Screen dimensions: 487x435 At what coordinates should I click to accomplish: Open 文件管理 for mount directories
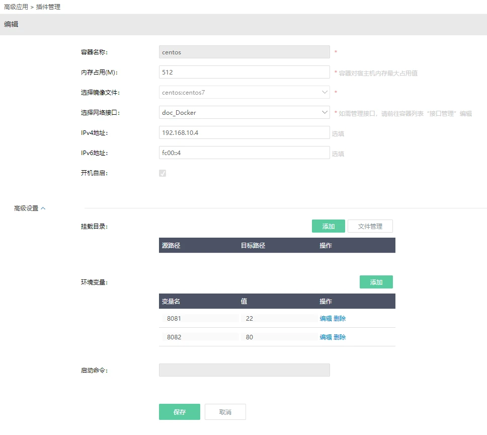point(370,227)
